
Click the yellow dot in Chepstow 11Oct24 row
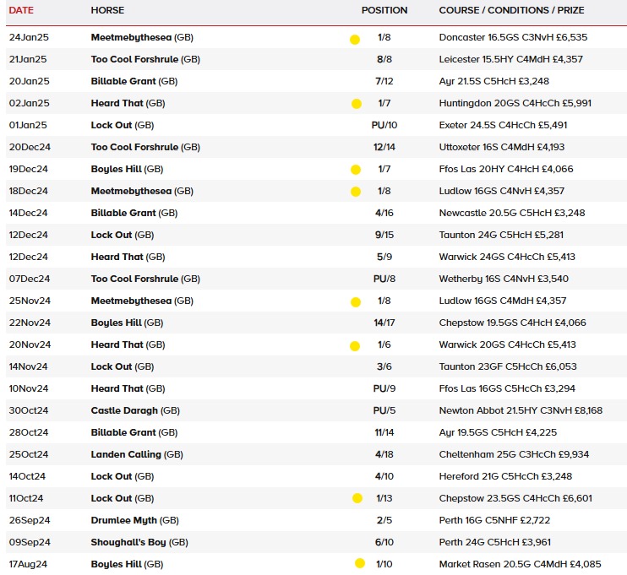(x=357, y=498)
